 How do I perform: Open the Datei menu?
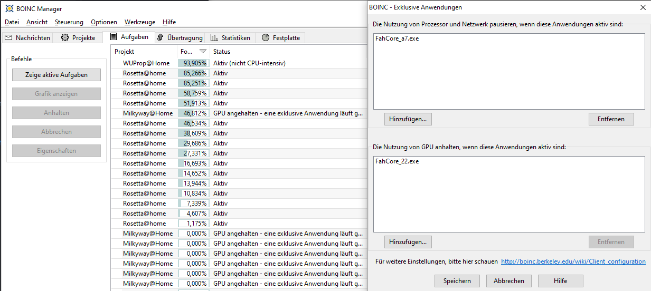(x=12, y=22)
